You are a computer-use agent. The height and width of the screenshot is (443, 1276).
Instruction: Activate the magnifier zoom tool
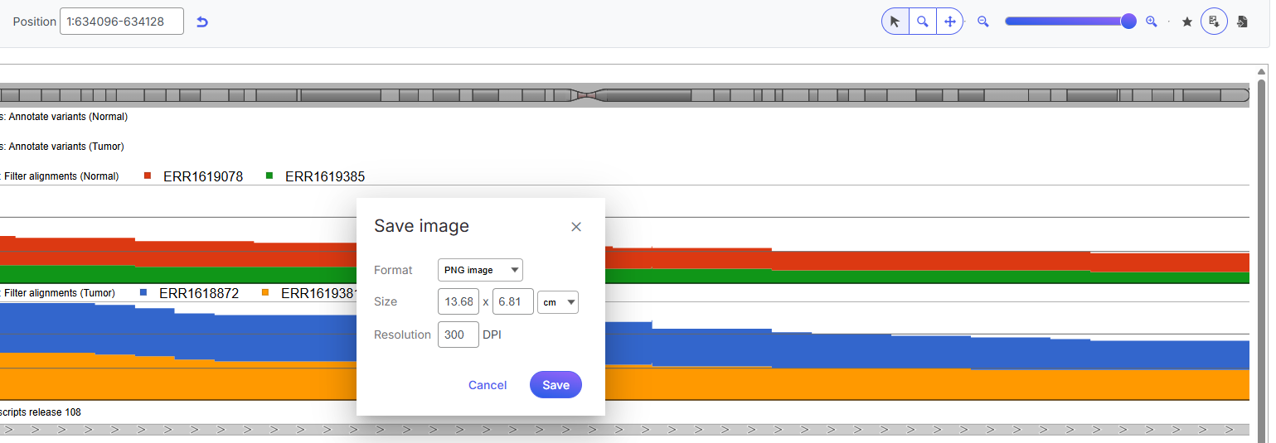click(x=922, y=22)
